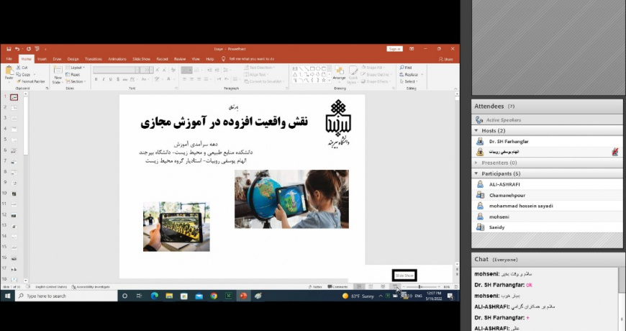Screen dimensions: 626x331
Task: Switch to Reading view in status bar
Action: (383, 286)
